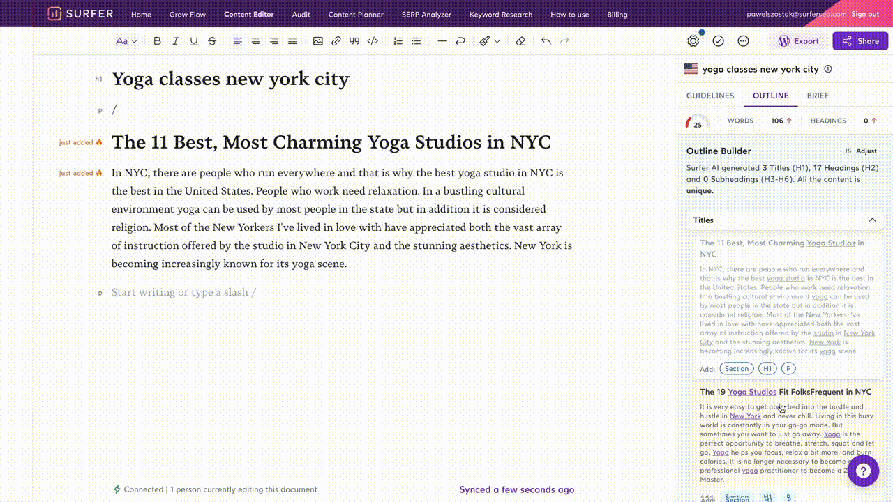Click the help question mark bubble
The height and width of the screenshot is (502, 893).
pos(863,471)
